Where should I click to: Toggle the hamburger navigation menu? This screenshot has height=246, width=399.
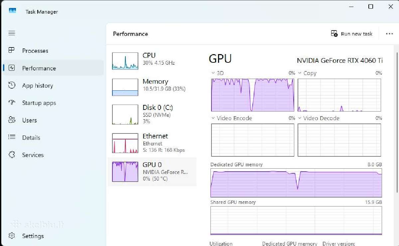[x=12, y=33]
